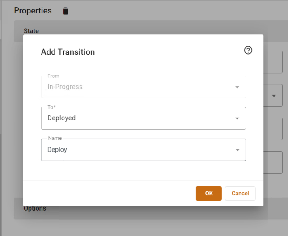Click the Deploy value in Name field
Image resolution: width=288 pixels, height=236 pixels.
point(57,150)
